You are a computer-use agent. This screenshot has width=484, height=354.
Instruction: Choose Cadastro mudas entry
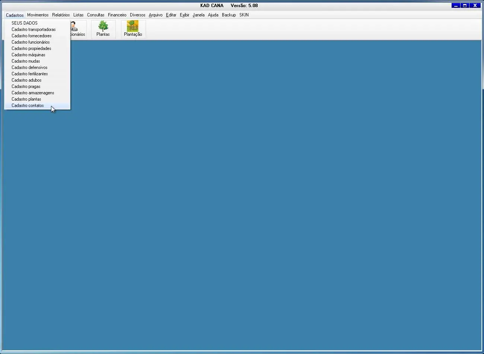[37, 61]
